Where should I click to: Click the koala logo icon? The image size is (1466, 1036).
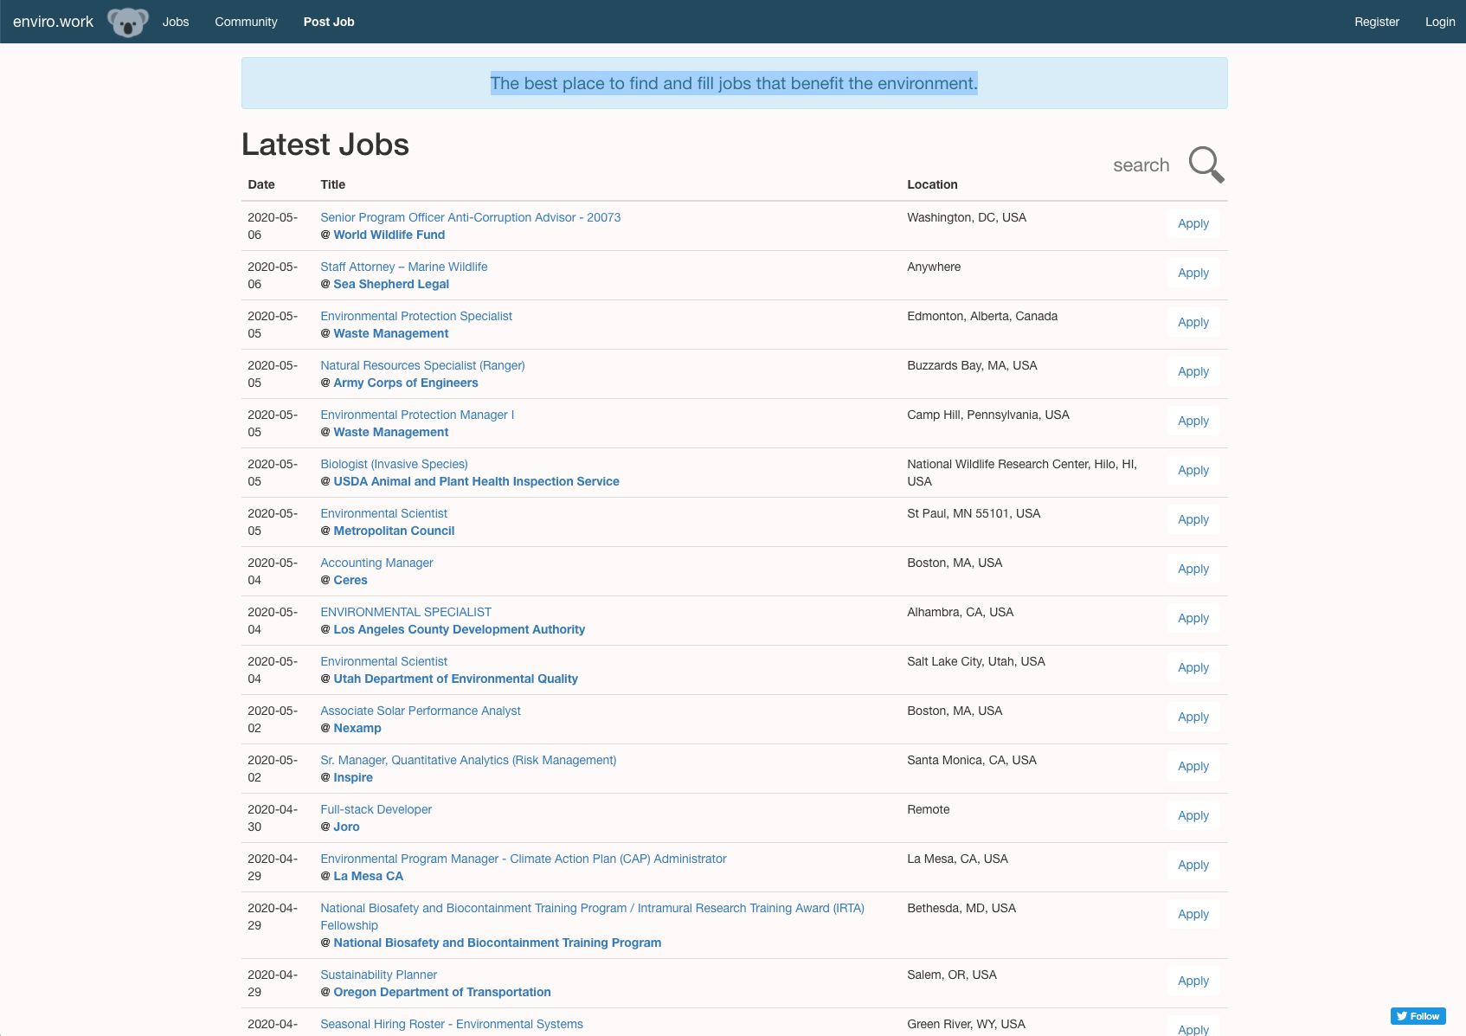coord(128,22)
